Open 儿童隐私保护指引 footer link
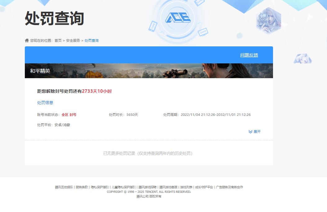Image resolution: width=327 pixels, height=212 pixels. click(123, 187)
